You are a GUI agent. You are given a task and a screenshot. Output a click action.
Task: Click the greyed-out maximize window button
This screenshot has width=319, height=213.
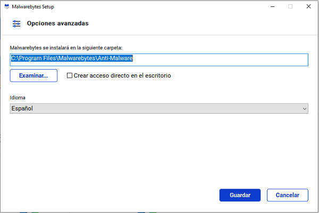[290, 7]
